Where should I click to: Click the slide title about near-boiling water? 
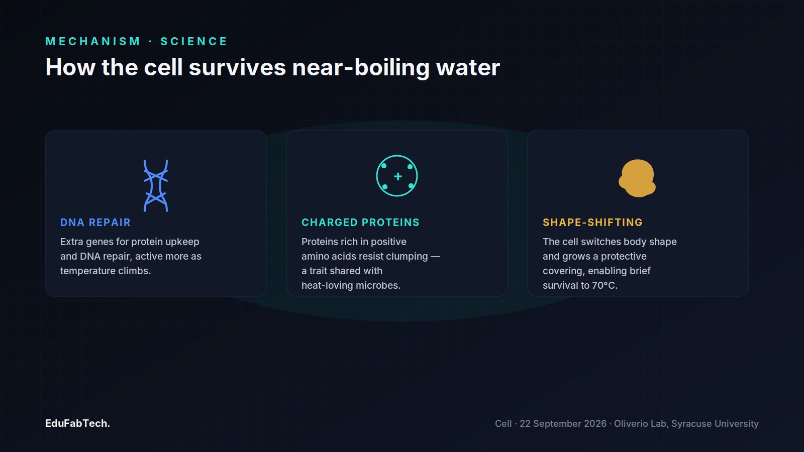coord(273,67)
